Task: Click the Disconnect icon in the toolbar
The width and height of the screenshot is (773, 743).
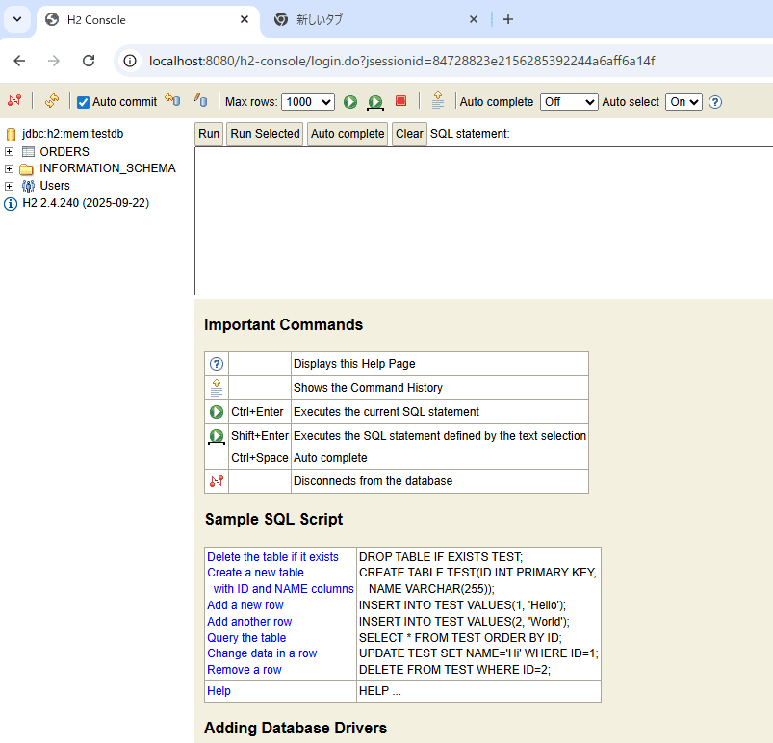Action: tap(14, 101)
